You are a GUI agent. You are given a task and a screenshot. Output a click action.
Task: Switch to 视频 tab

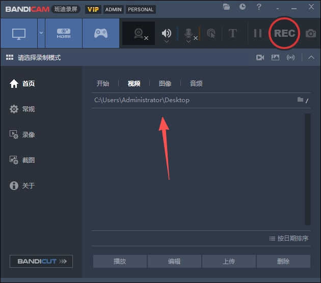point(134,84)
